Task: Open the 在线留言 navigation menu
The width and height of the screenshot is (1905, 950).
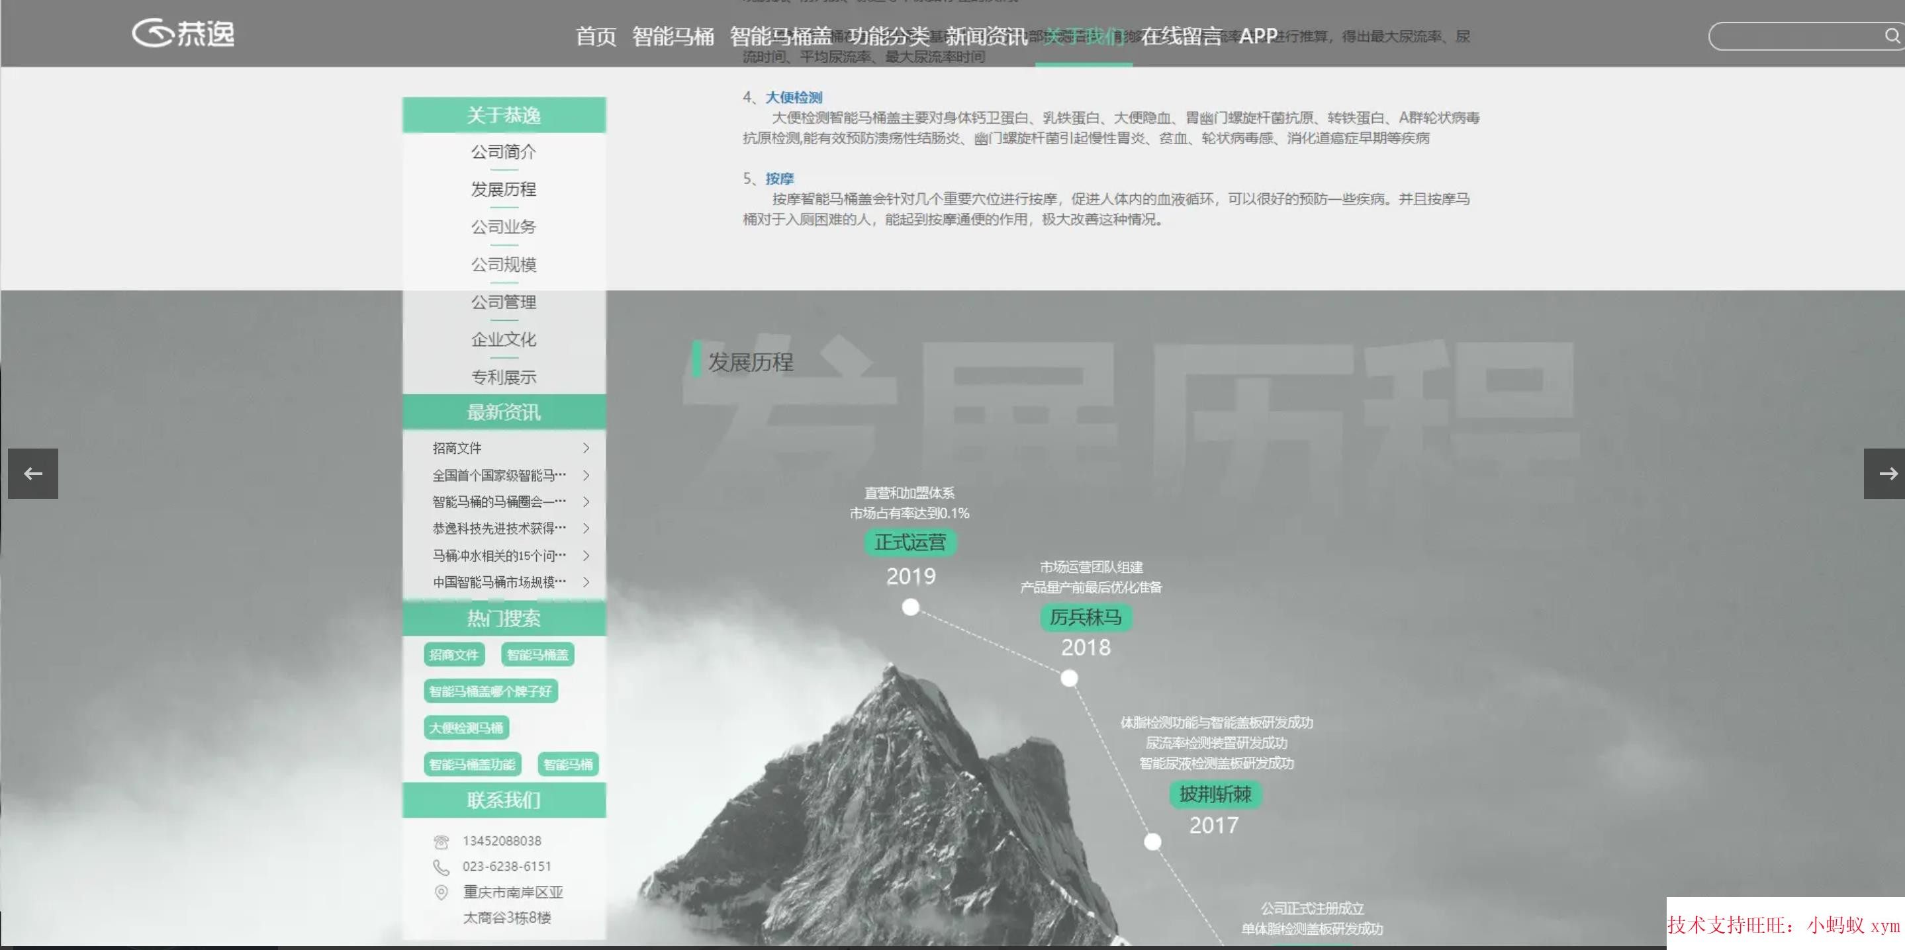Action: 1181,36
